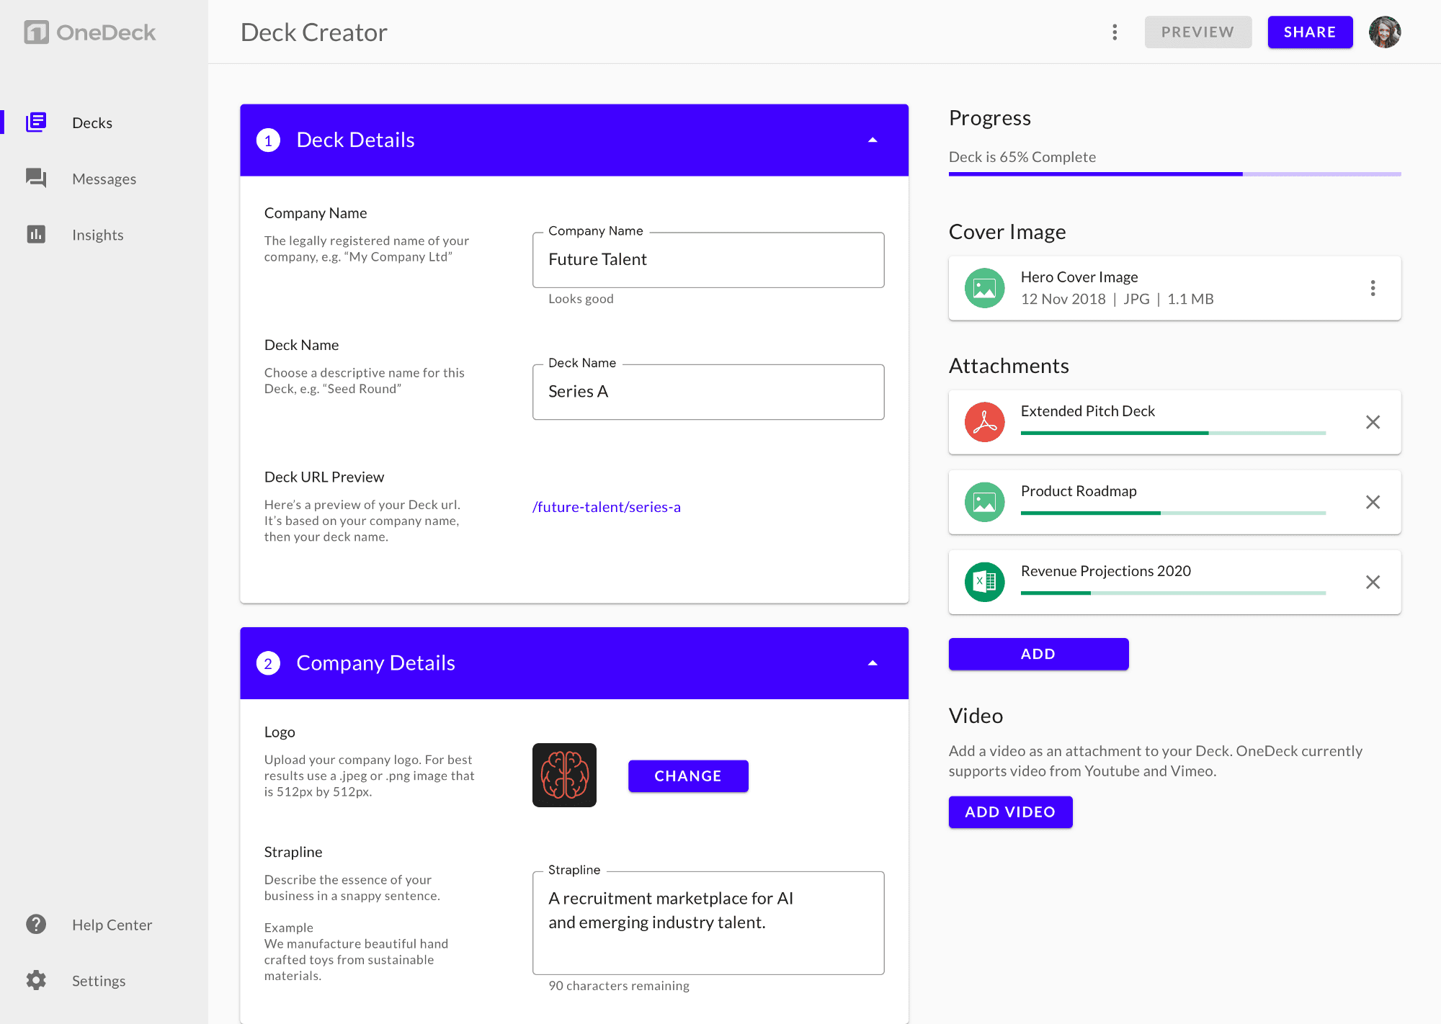Image resolution: width=1441 pixels, height=1024 pixels.
Task: Open the user profile avatar
Action: tap(1385, 32)
